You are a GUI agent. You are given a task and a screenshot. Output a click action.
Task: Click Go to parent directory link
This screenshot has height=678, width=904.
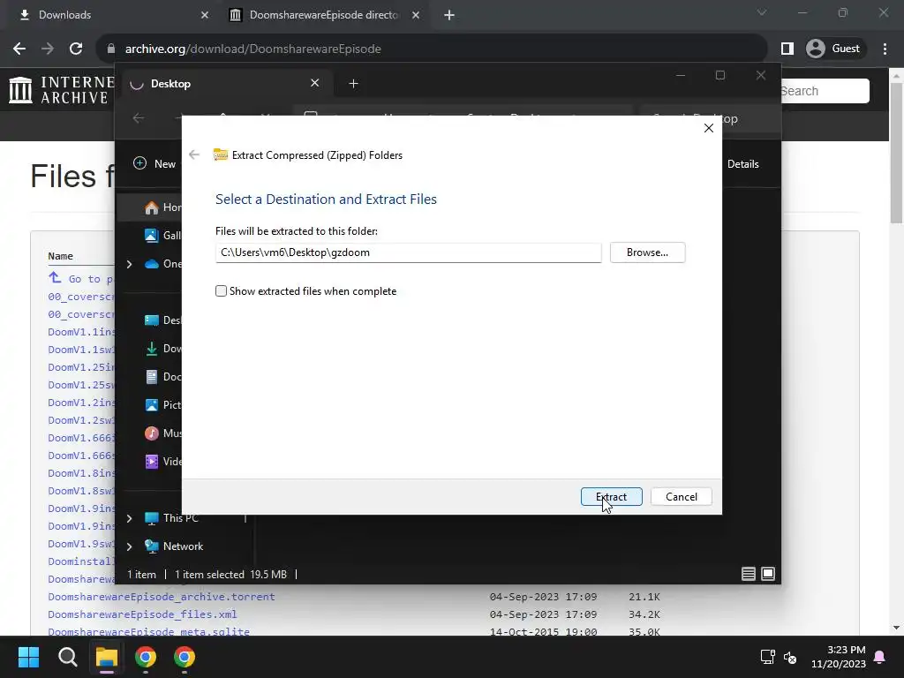(x=82, y=278)
